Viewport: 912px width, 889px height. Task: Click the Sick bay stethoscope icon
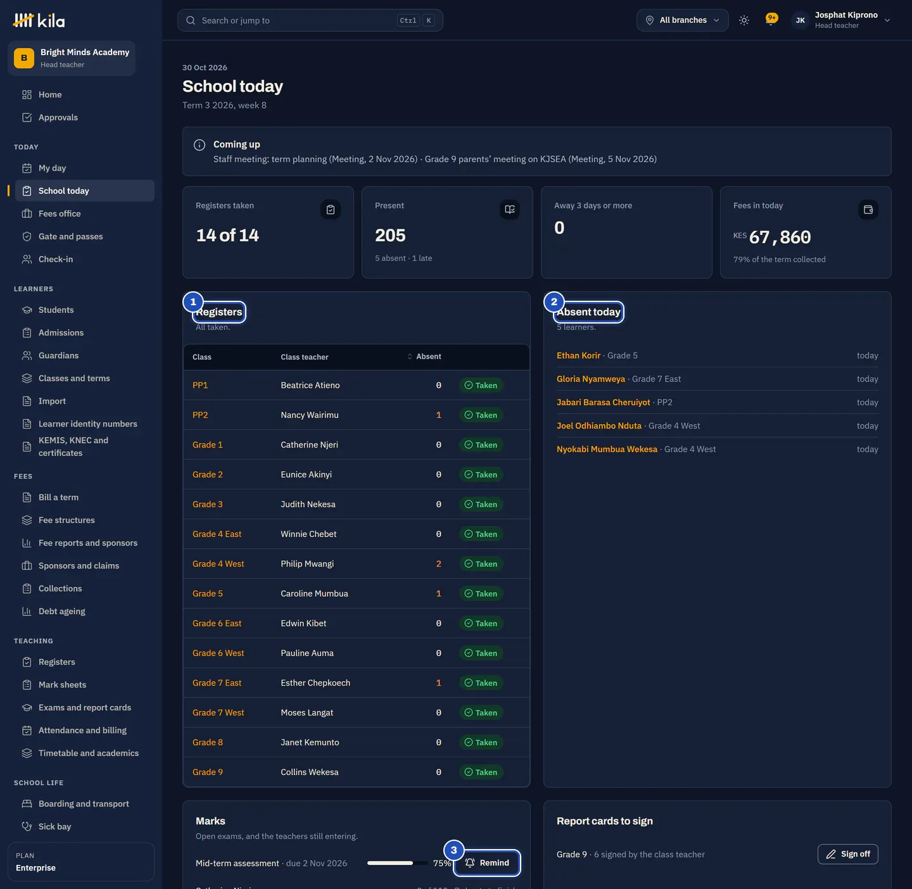(x=27, y=826)
